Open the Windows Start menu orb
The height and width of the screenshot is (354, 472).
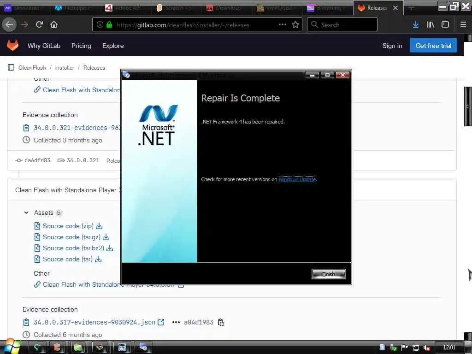point(12,347)
